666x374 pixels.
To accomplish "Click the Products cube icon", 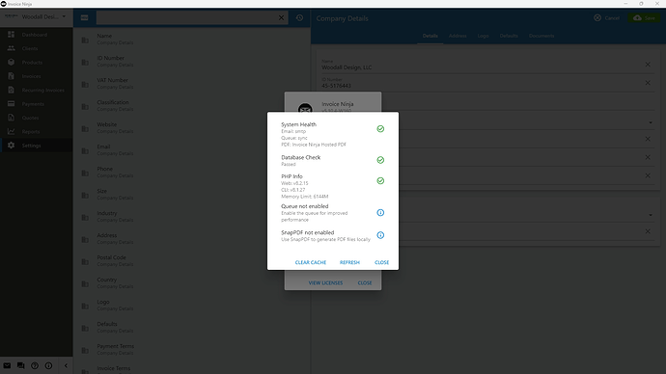I will click(11, 62).
